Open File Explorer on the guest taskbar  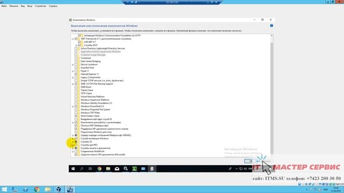click(x=108, y=169)
